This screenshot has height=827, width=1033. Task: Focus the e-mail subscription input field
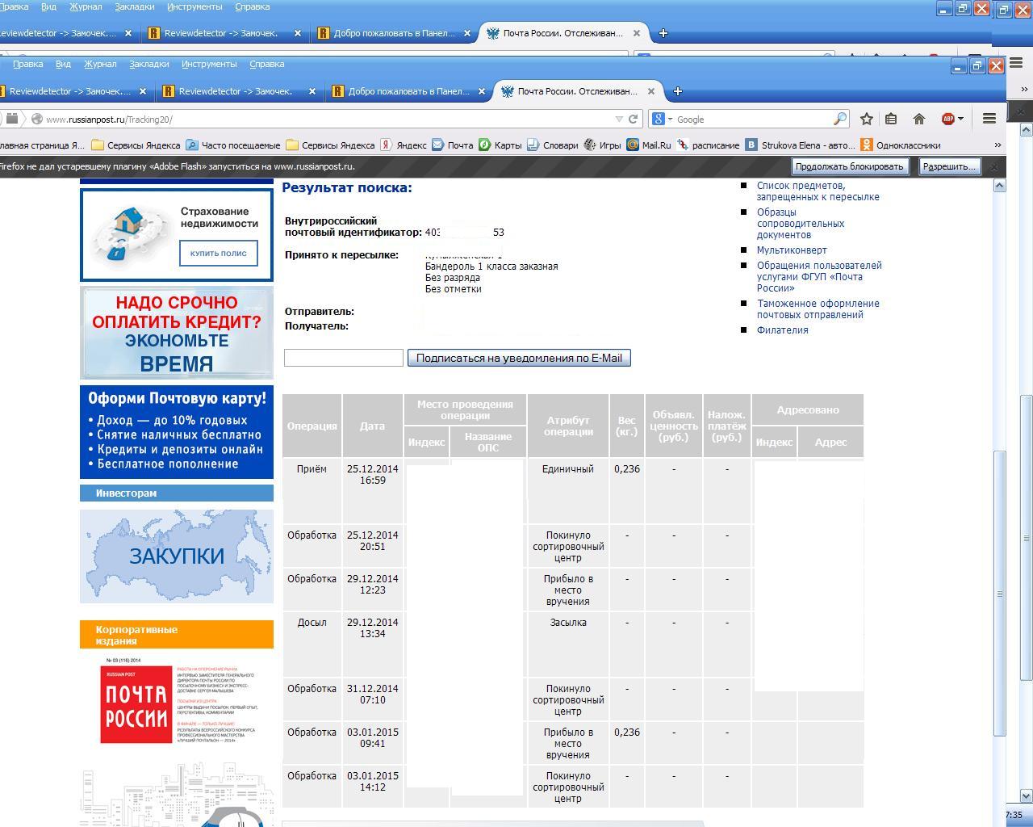click(x=343, y=358)
